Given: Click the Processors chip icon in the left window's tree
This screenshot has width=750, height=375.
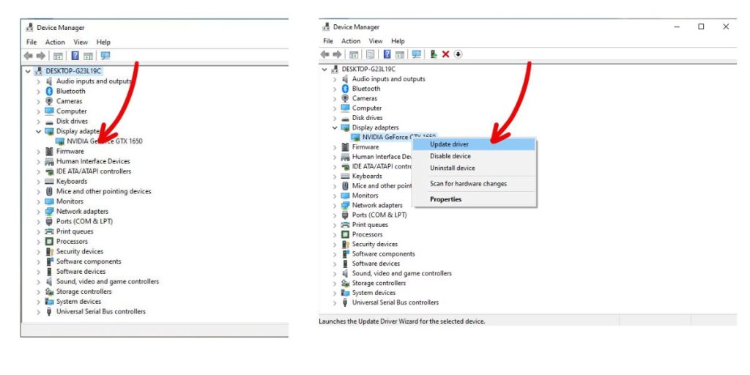Looking at the screenshot, I should coord(49,241).
